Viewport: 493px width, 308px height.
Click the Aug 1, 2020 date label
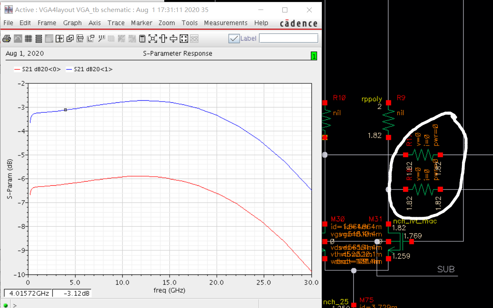click(x=24, y=53)
